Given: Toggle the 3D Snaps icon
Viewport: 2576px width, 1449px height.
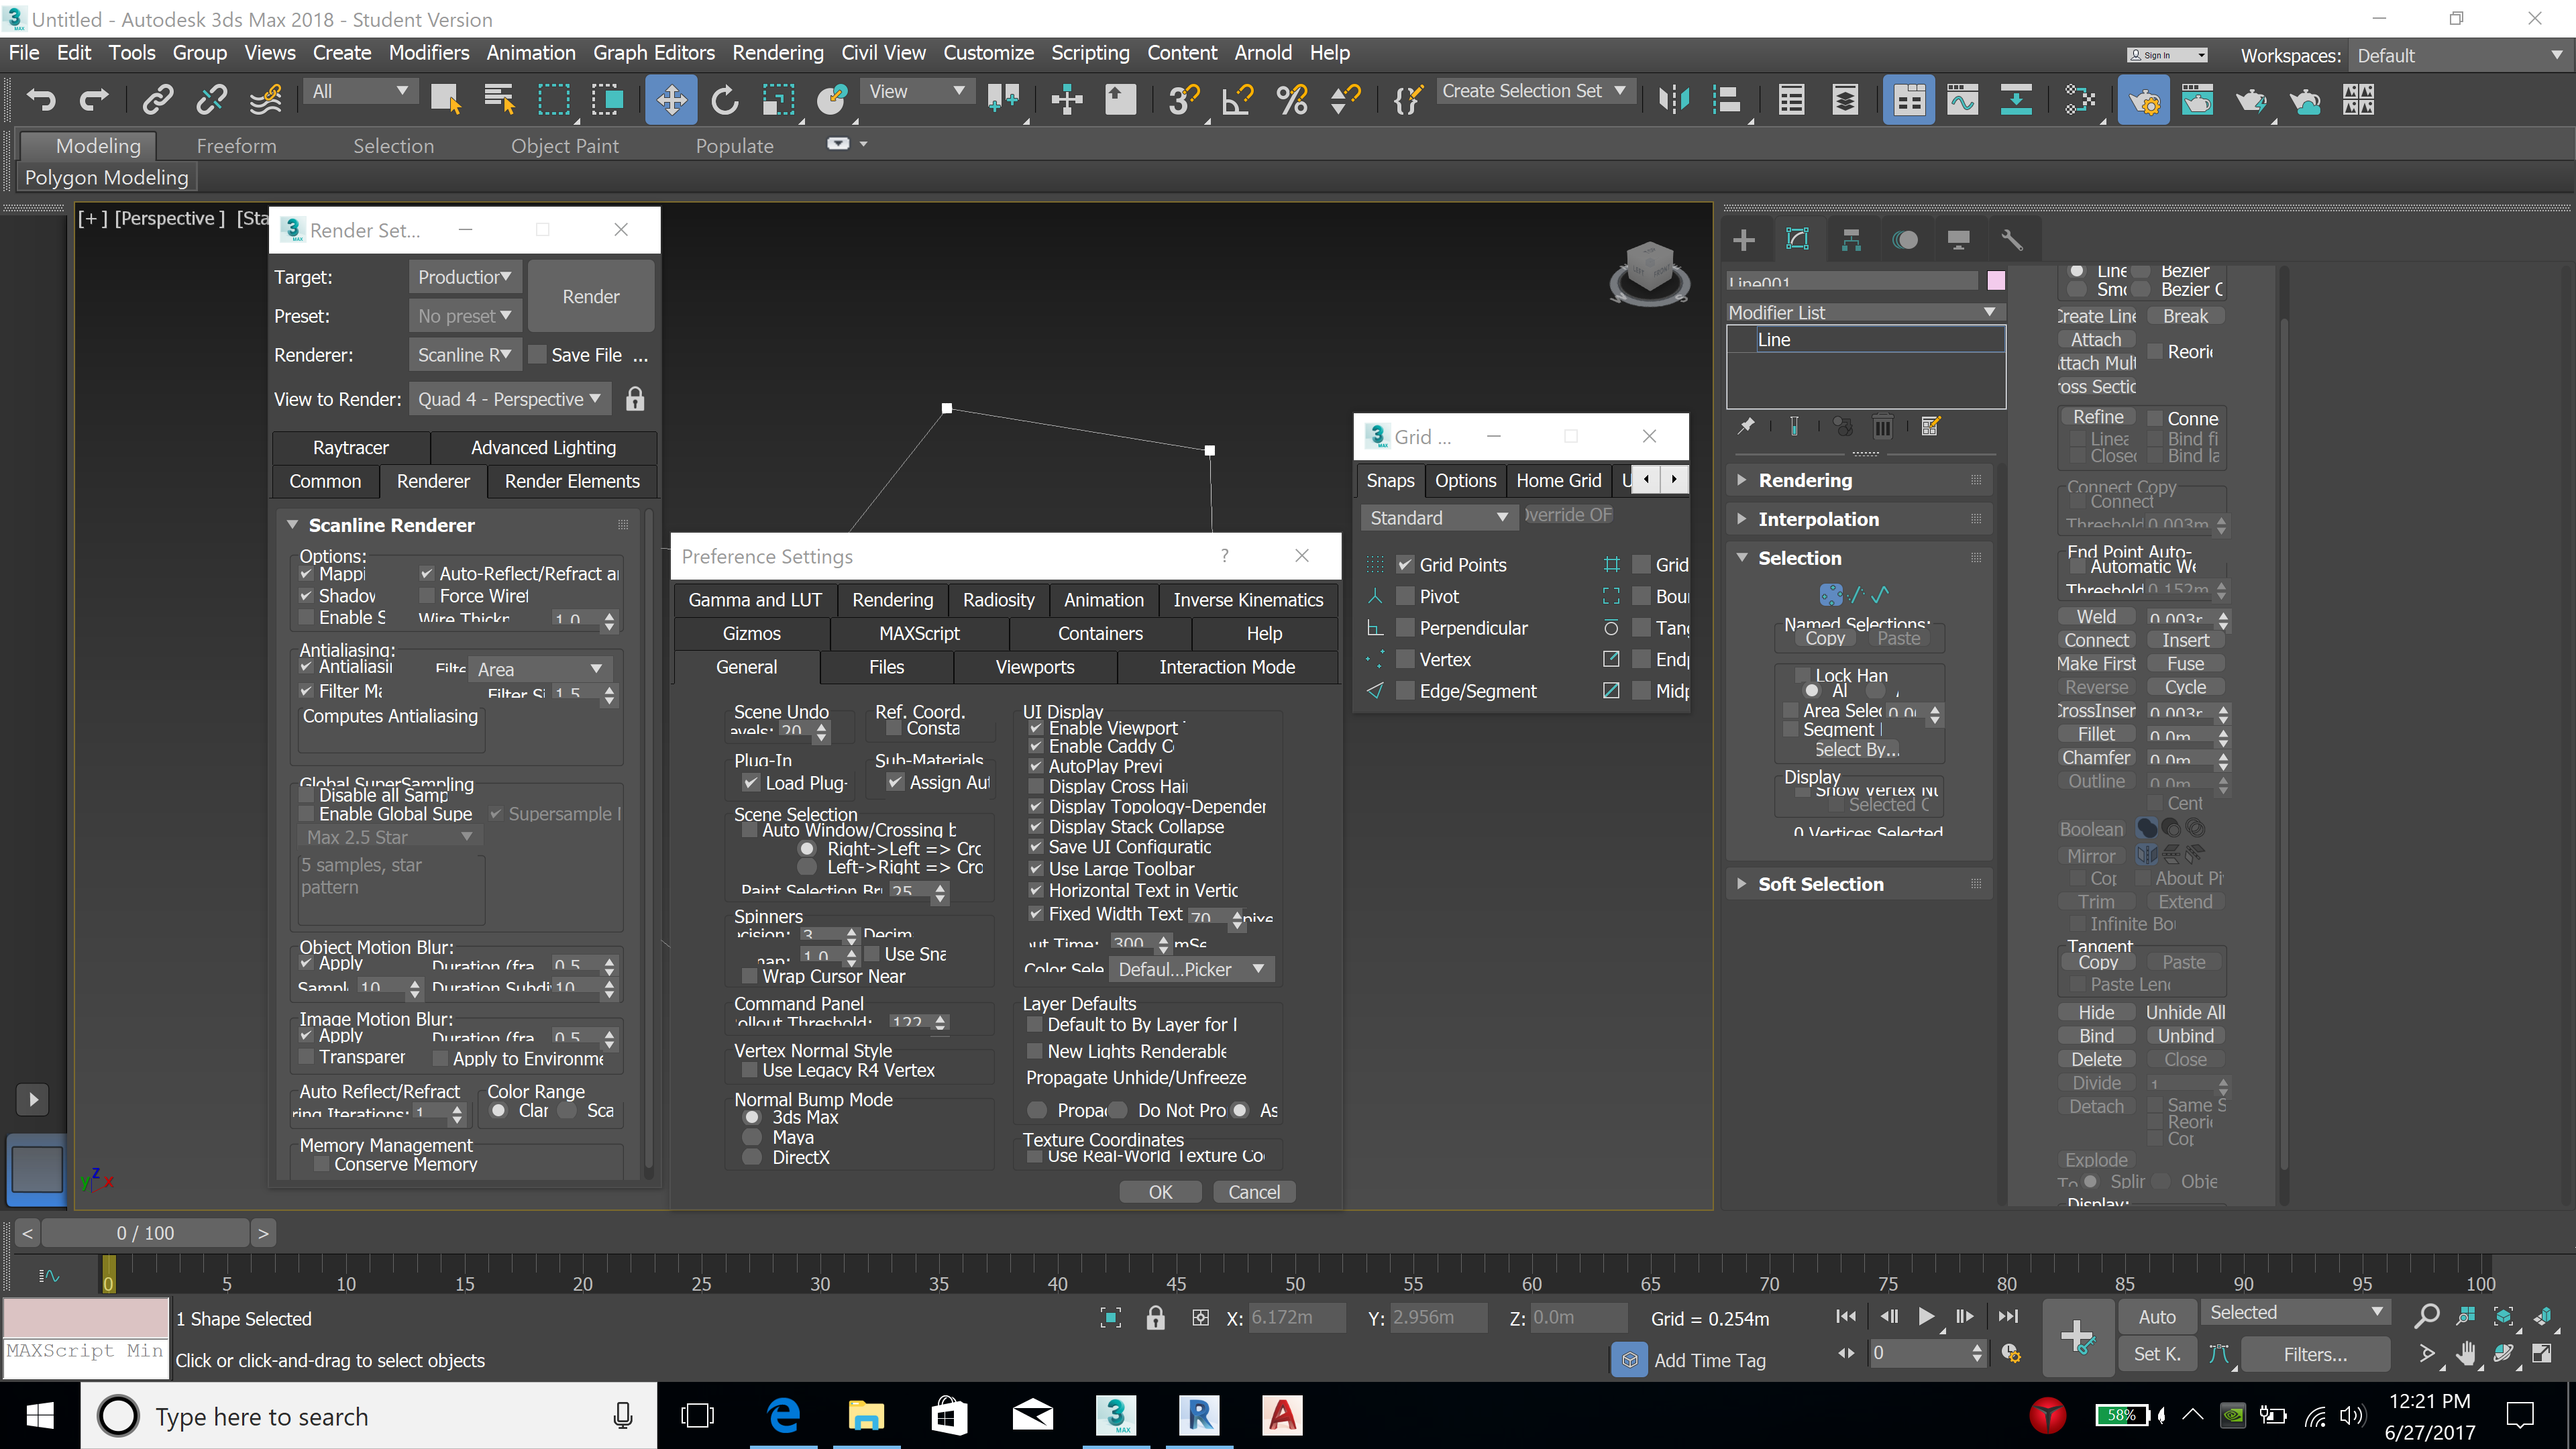Looking at the screenshot, I should pyautogui.click(x=1183, y=99).
